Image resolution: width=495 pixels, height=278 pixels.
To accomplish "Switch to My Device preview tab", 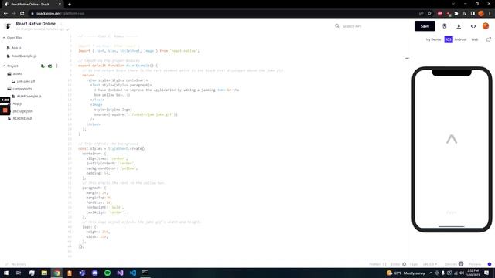I will (x=433, y=39).
